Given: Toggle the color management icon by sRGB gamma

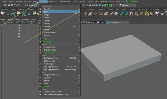Looking at the screenshot, I should pyautogui.click(x=107, y=23).
